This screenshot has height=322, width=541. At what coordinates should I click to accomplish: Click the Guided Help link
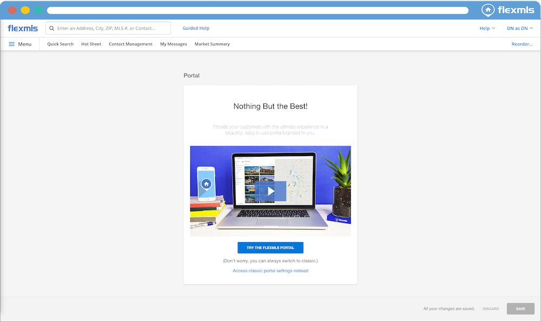pos(196,28)
